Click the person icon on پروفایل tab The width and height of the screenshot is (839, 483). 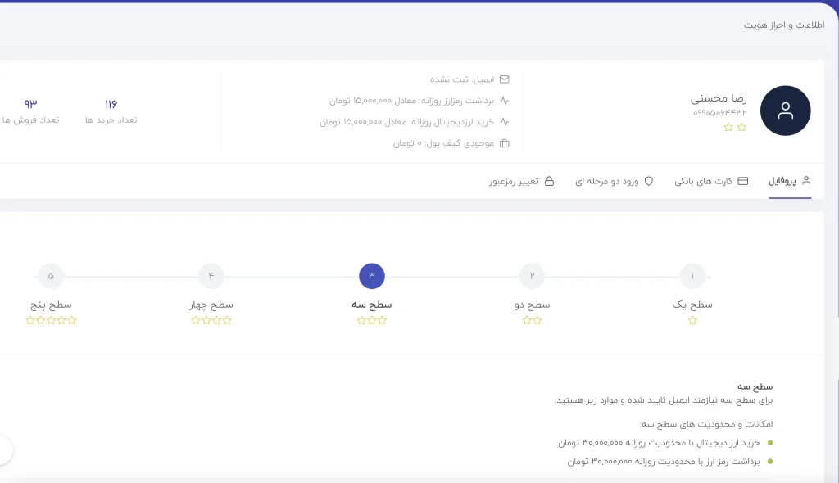click(x=806, y=181)
